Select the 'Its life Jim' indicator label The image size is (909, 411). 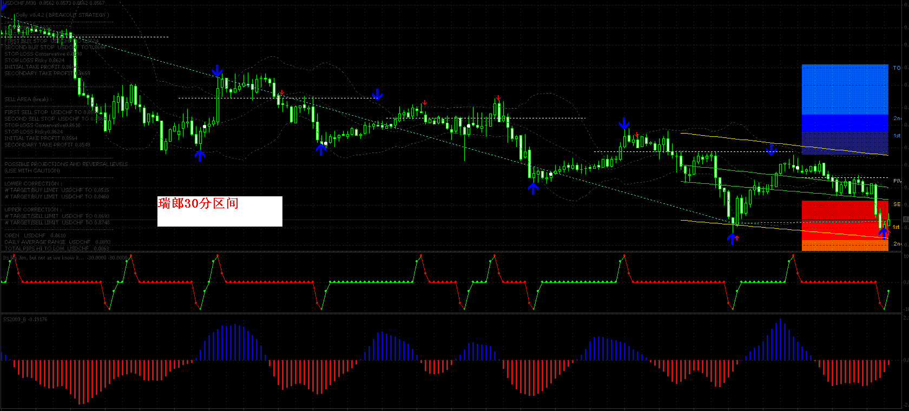coord(65,258)
